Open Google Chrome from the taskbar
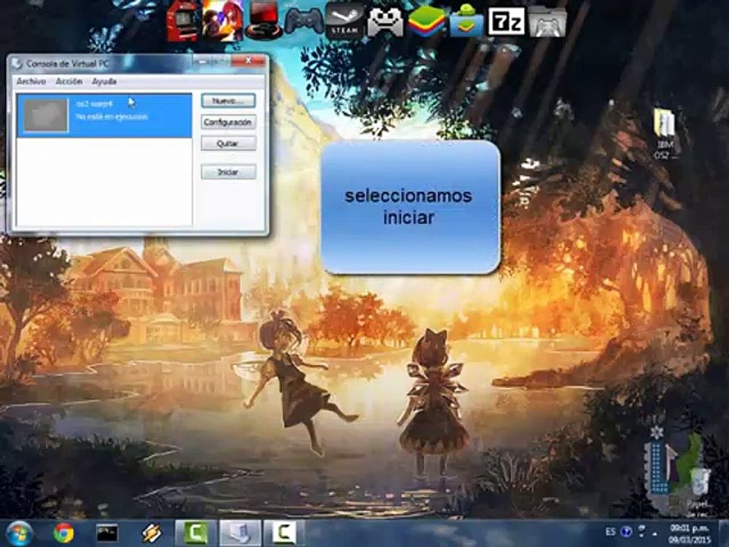The height and width of the screenshot is (547, 729). (x=64, y=533)
